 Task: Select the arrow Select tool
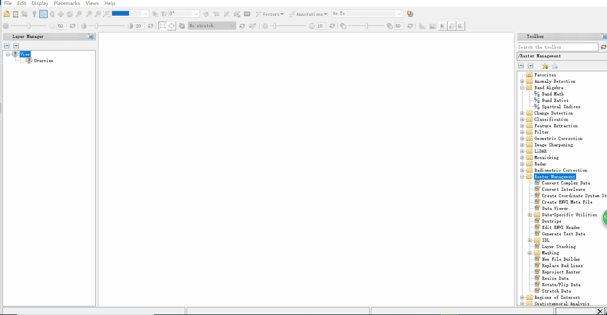[43, 14]
